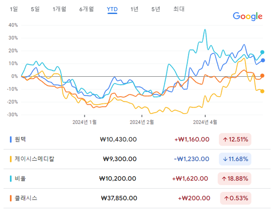
Task: Select the YTD tab
Action: [112, 9]
